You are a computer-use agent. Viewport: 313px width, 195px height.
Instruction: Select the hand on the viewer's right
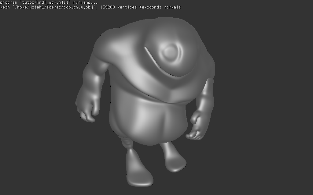pyautogui.click(x=196, y=128)
